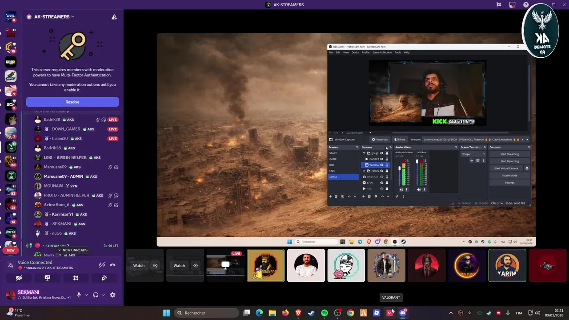Viewport: 569px width, 320px height.
Task: Open the connection quality icon beside Voice Connected
Action: [x=11, y=265]
